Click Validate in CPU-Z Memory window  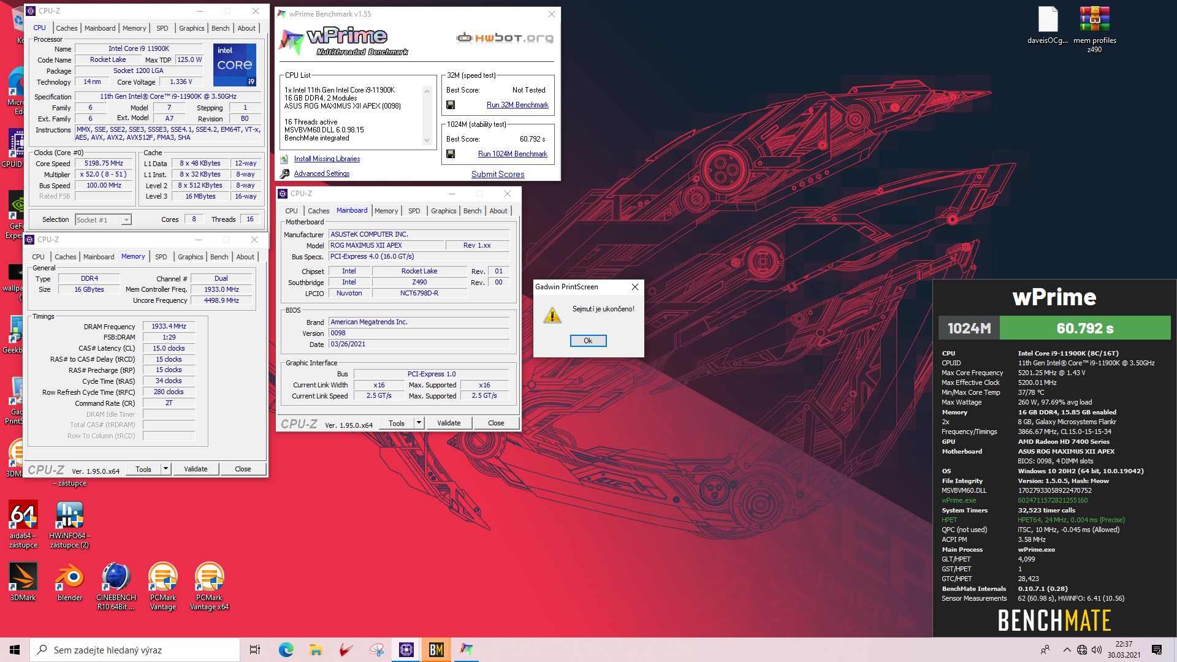[x=196, y=469]
